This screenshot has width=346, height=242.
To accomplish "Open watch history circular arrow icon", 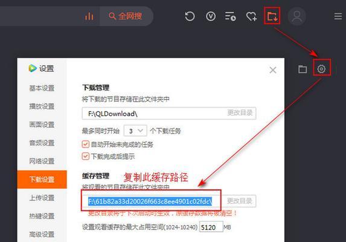I will tap(190, 16).
